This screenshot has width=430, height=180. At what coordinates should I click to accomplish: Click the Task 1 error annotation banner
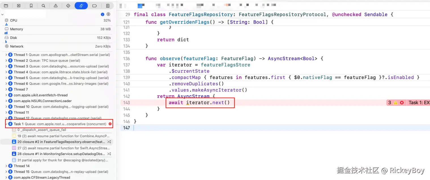[x=419, y=103]
